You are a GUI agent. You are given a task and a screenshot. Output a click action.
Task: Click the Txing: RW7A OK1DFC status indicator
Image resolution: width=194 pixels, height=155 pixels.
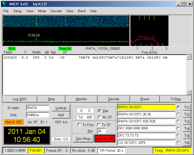172,150
